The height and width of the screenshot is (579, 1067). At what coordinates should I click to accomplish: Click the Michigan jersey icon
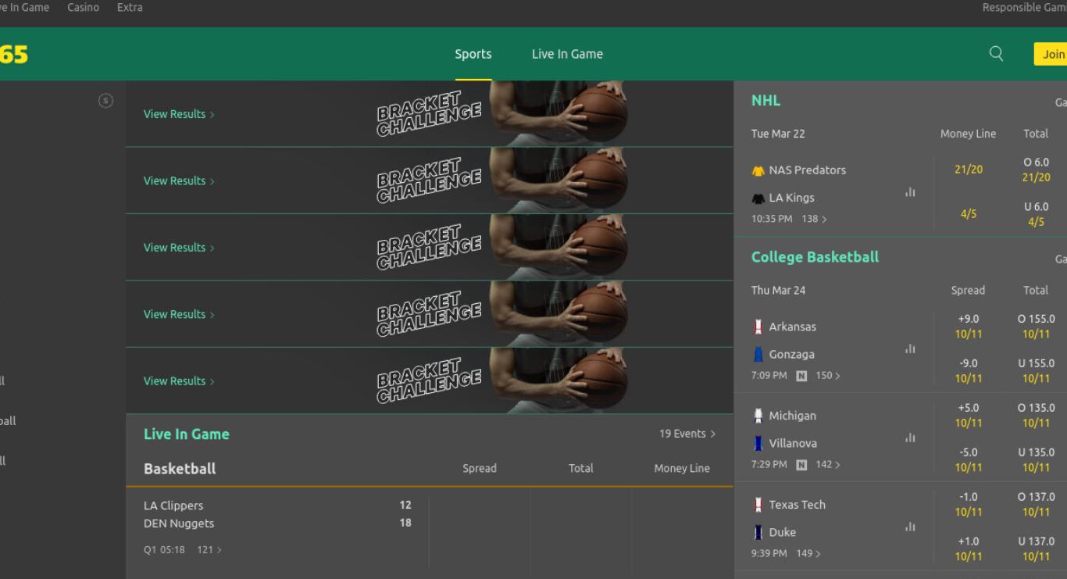point(758,416)
